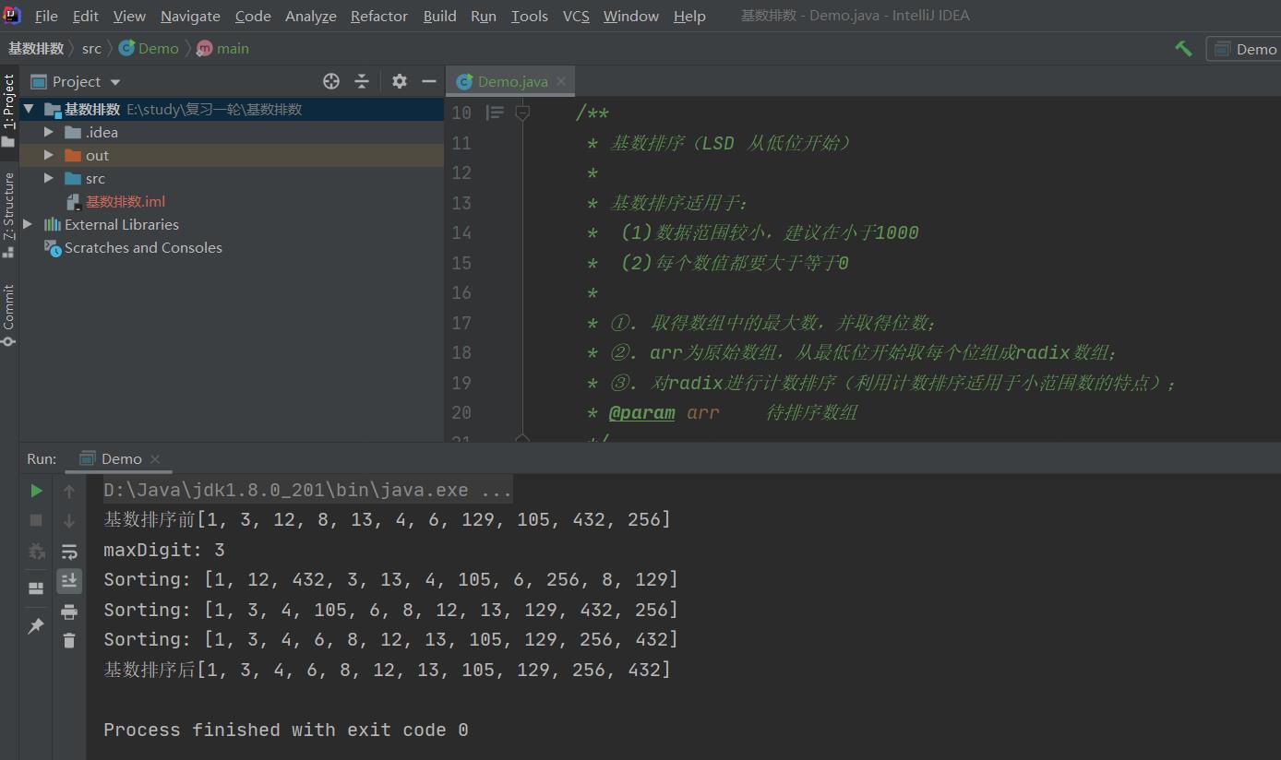Click the Collapse All icon in Project panel
The height and width of the screenshot is (760, 1281).
click(x=362, y=81)
